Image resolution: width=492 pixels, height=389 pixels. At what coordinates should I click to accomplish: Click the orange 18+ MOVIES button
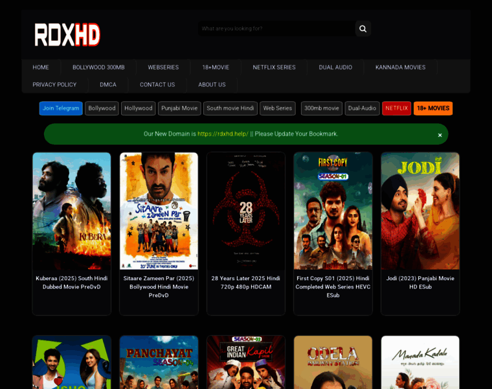point(433,108)
